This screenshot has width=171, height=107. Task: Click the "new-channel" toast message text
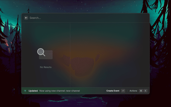60,91
